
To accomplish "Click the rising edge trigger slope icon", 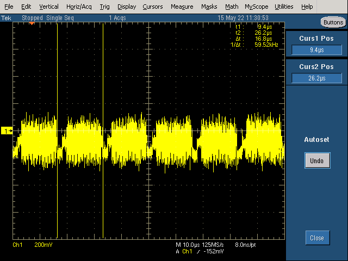I will click(198, 251).
